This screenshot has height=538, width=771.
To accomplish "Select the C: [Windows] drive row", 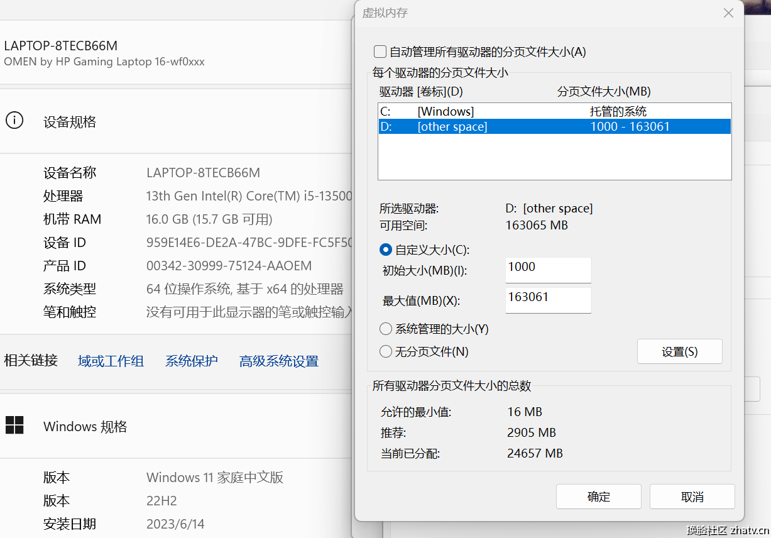I will pos(555,111).
